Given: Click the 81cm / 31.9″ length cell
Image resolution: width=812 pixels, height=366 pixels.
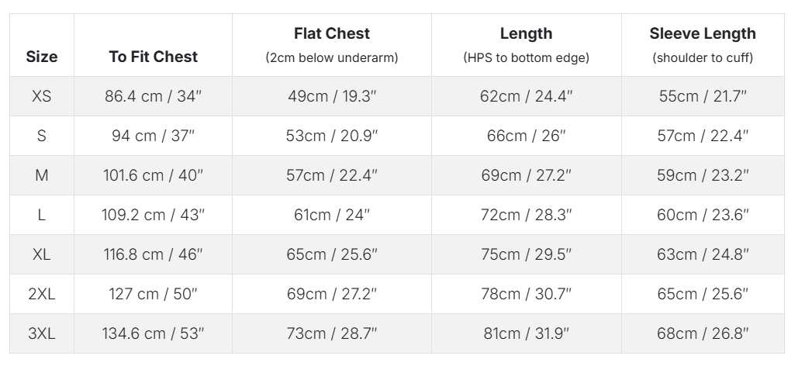Looking at the screenshot, I should click(526, 333).
